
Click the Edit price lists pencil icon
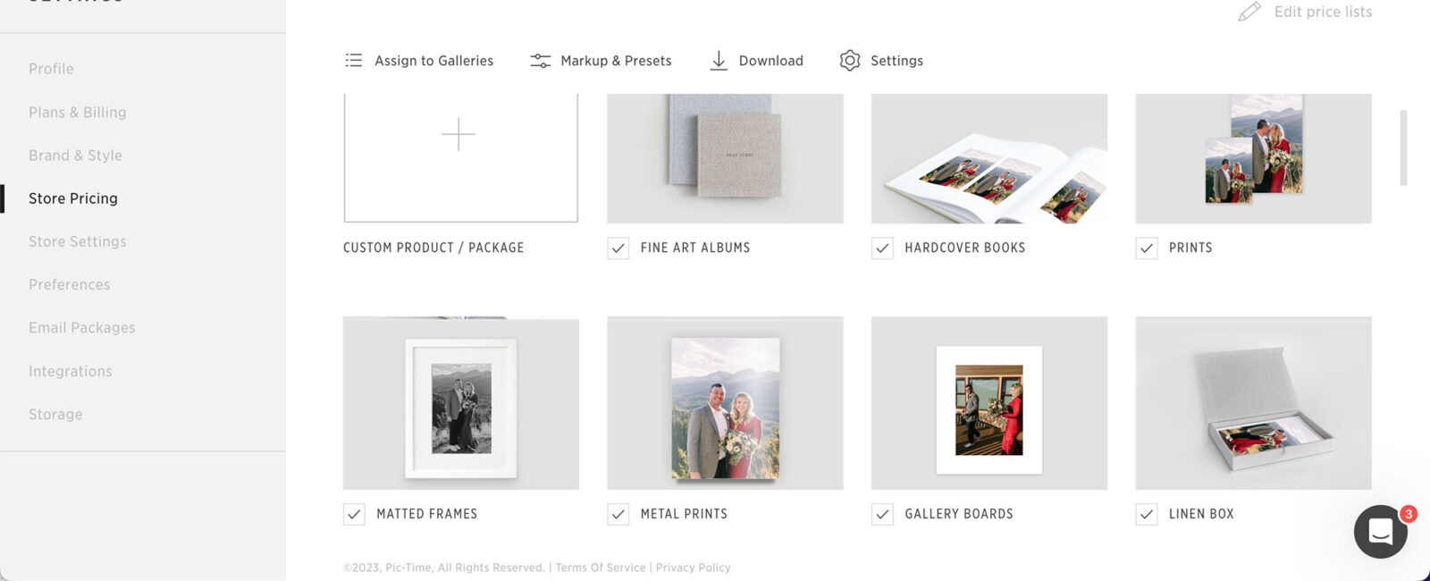tap(1249, 13)
